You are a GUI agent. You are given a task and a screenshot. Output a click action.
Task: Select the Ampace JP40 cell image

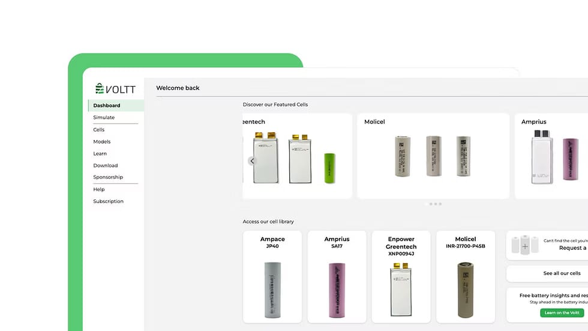273,290
